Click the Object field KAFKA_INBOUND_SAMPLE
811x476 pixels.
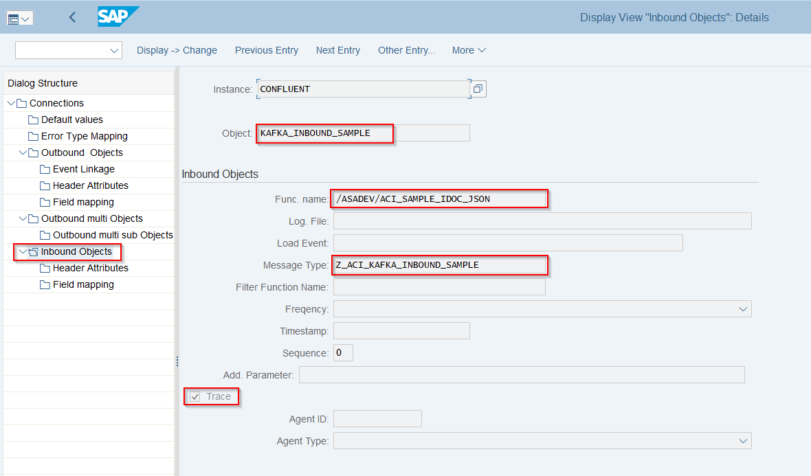coord(364,133)
